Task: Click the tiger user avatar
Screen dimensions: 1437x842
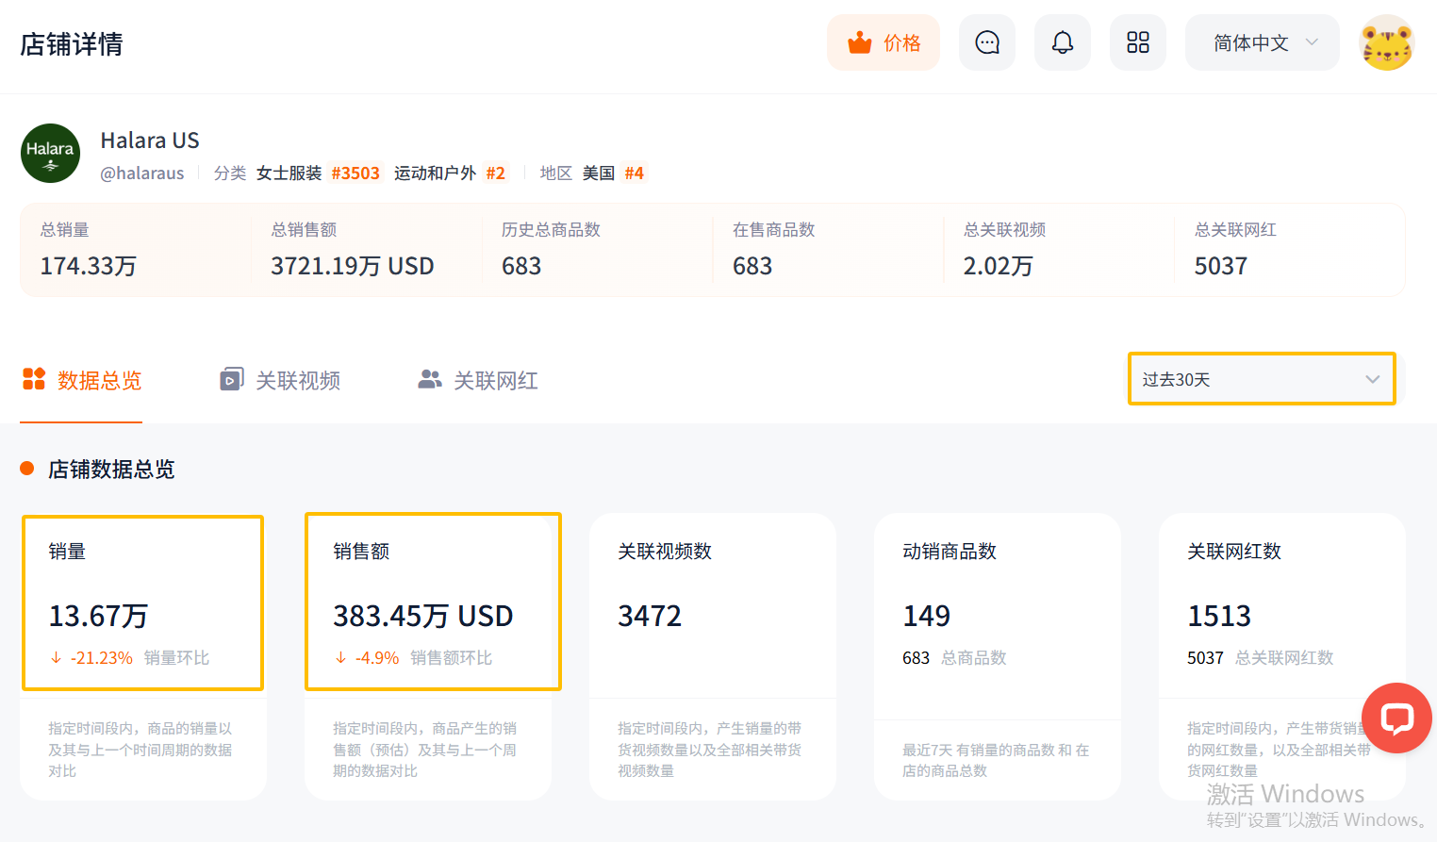Action: pyautogui.click(x=1386, y=43)
